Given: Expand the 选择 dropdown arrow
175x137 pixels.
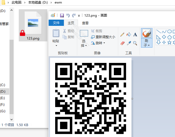Looking at the screenshot, I should 86,46.
